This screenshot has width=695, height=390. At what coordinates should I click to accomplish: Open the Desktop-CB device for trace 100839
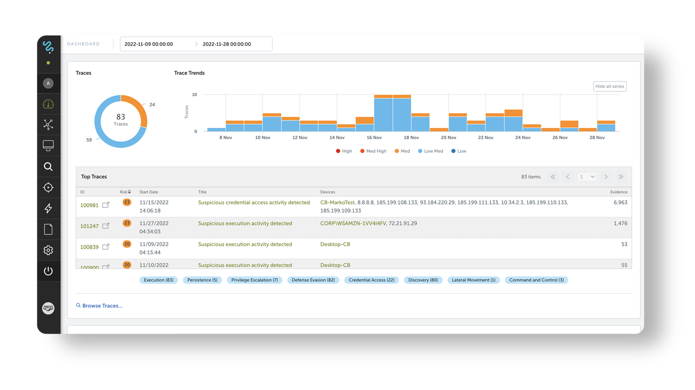[335, 245]
